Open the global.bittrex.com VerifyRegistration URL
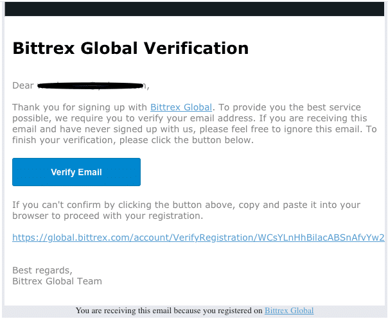The width and height of the screenshot is (388, 319). (198, 237)
